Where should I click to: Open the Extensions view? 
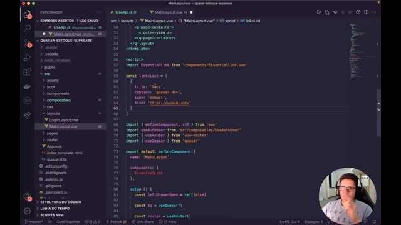(28, 72)
